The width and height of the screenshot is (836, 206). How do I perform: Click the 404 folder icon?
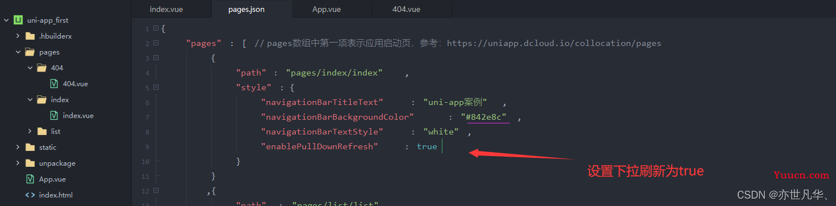click(41, 68)
